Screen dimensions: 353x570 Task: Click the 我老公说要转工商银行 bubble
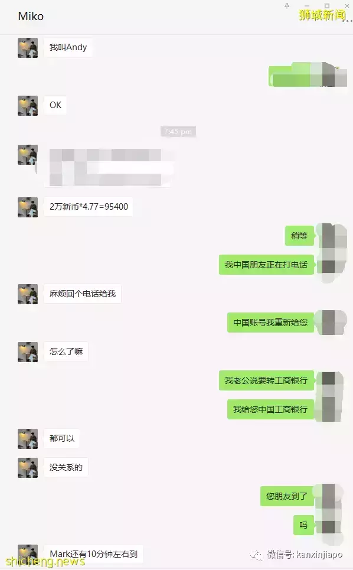point(266,380)
